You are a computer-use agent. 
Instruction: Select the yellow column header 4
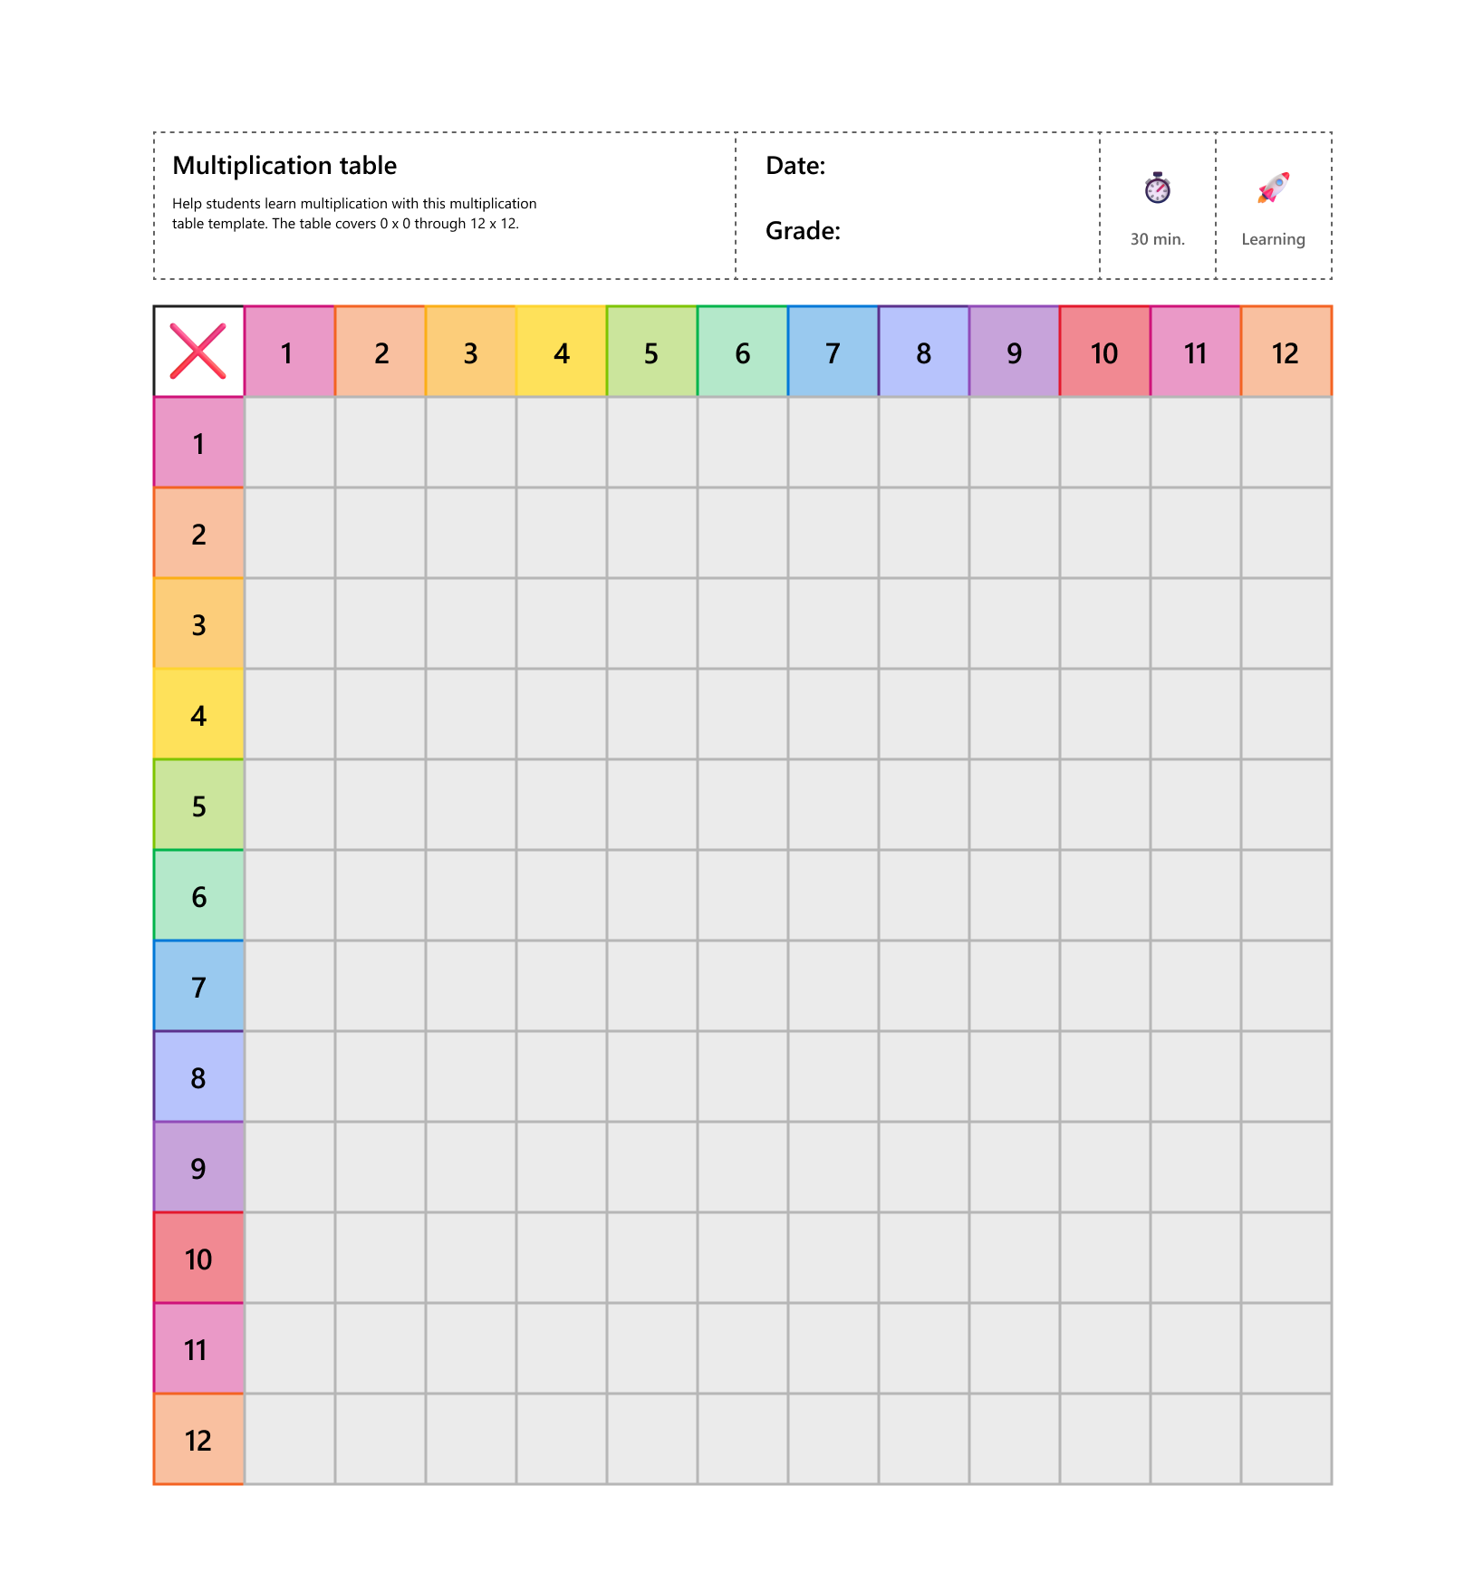click(562, 352)
